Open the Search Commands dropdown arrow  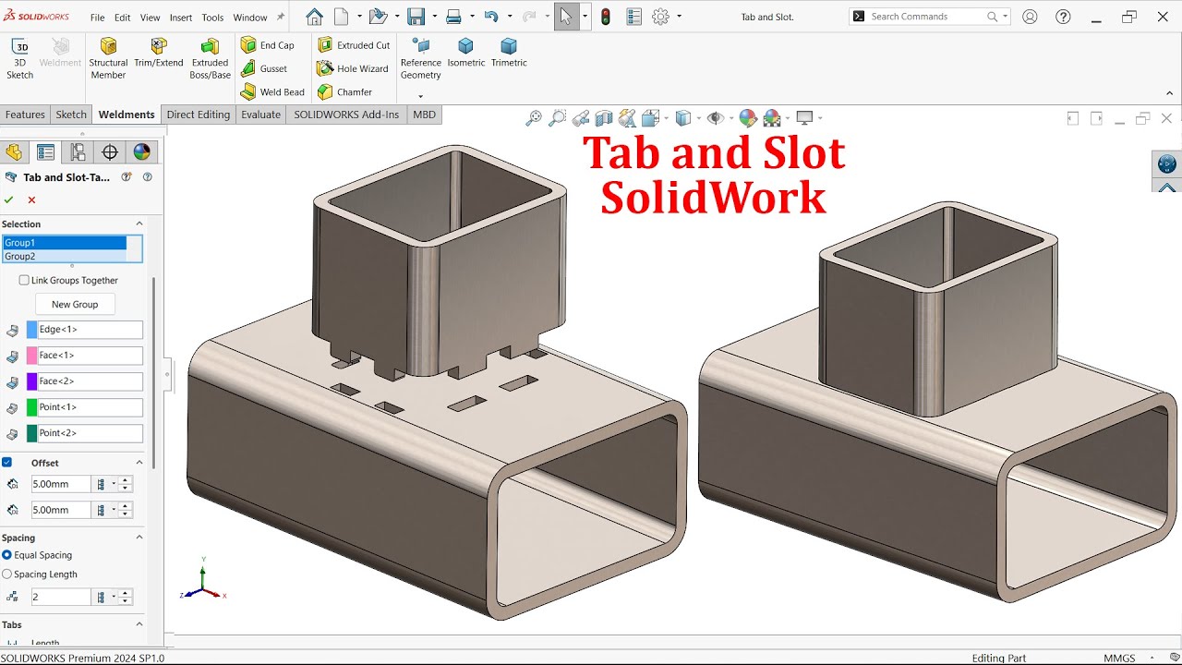coord(1005,17)
